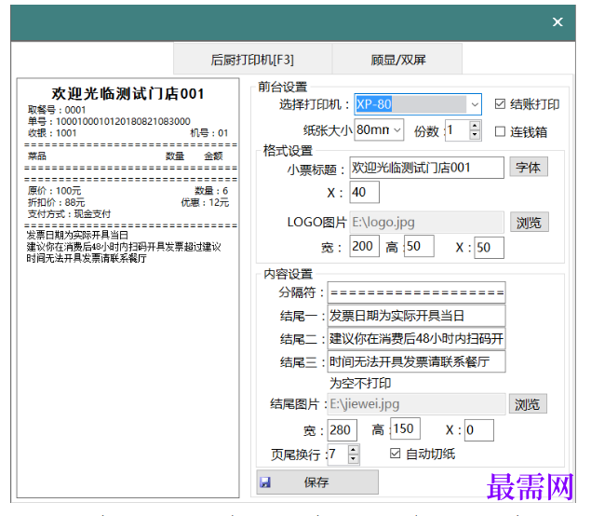Click preview order number line 单号
The width and height of the screenshot is (591, 516).
(109, 121)
